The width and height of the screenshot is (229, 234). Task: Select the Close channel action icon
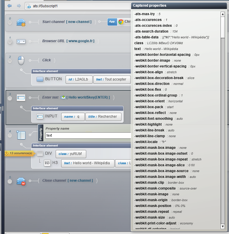point(21,181)
